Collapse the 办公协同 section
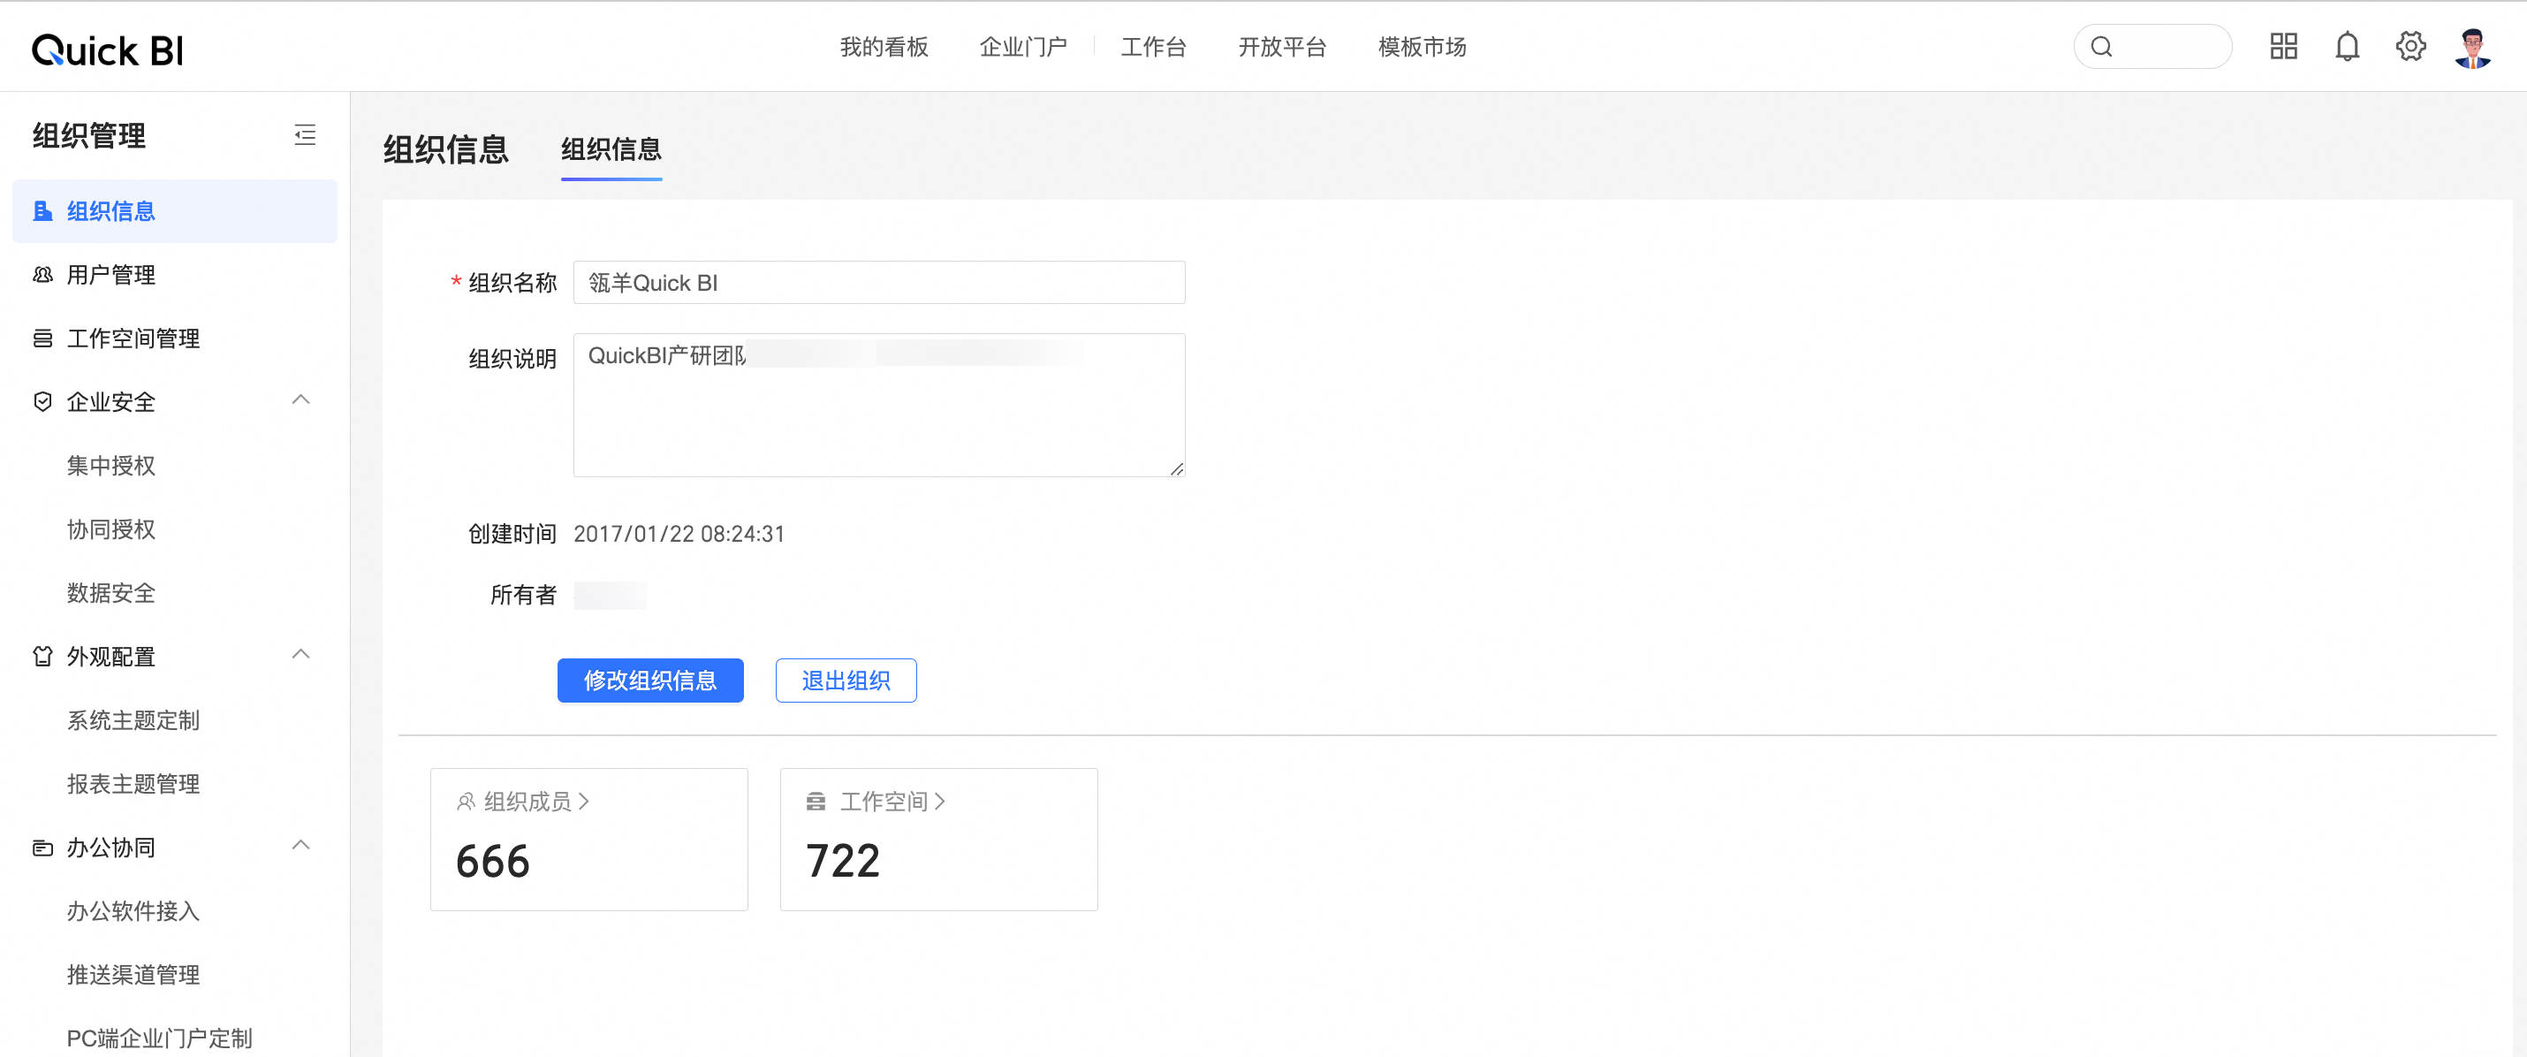Viewport: 2527px width, 1057px height. [301, 846]
